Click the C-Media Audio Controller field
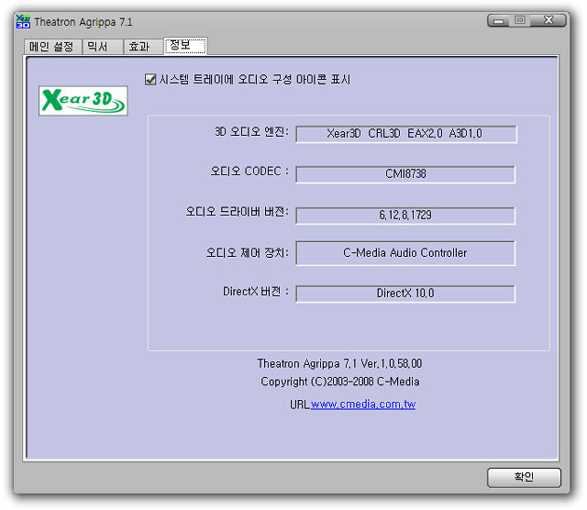The image size is (587, 510). 405,253
